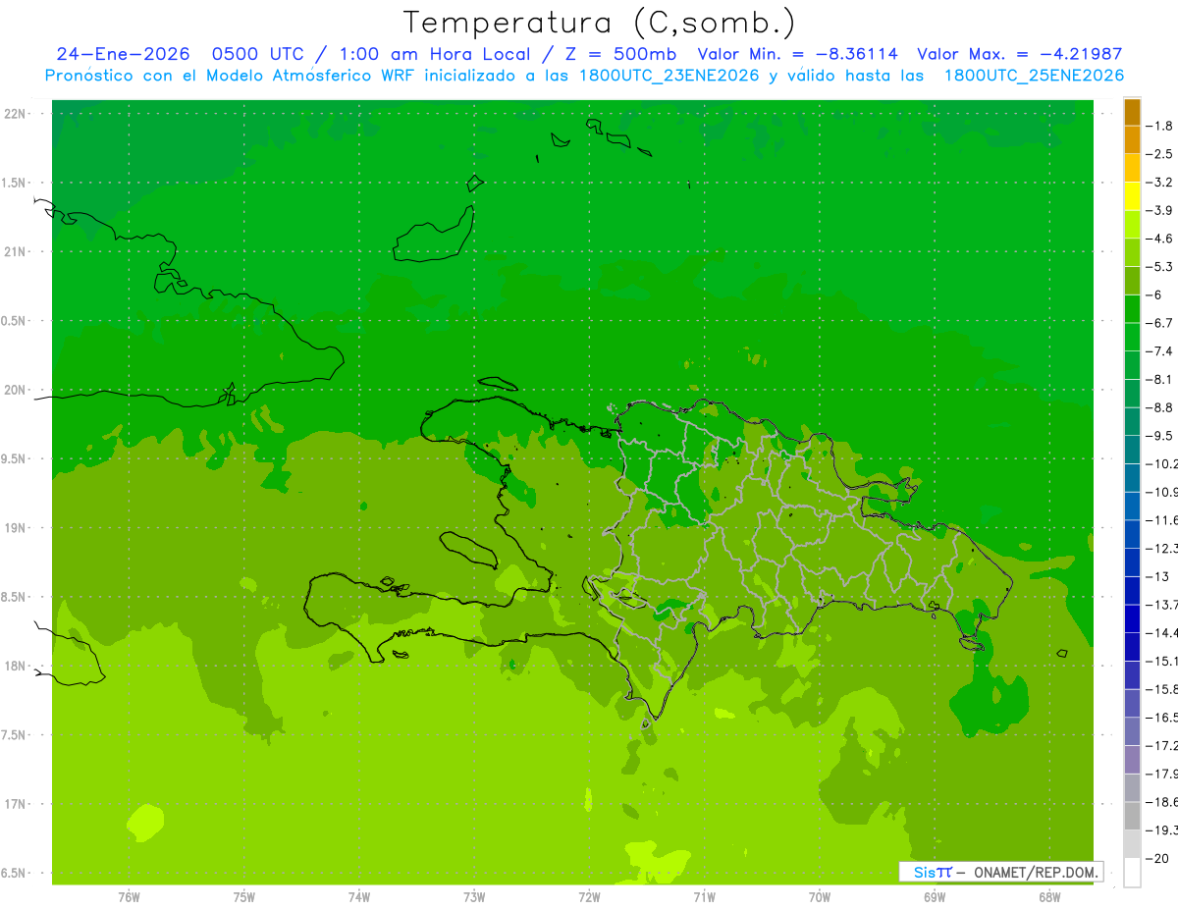The width and height of the screenshot is (1178, 910).
Task: Click the gray swatch between -18.6 and -19.3
Action: click(1132, 816)
